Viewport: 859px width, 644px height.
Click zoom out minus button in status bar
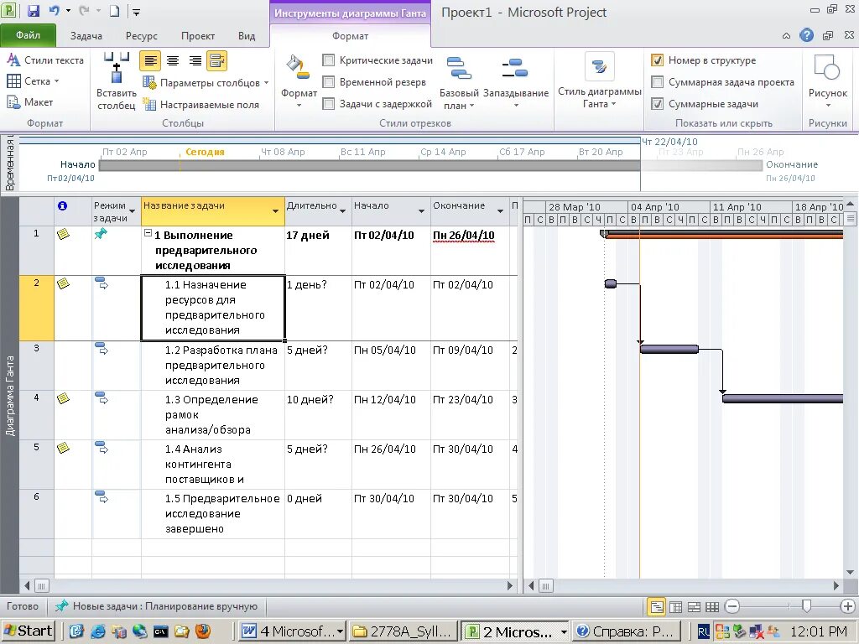[731, 607]
